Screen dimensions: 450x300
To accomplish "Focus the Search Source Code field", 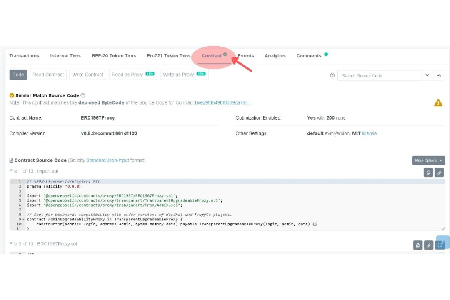I will point(380,76).
